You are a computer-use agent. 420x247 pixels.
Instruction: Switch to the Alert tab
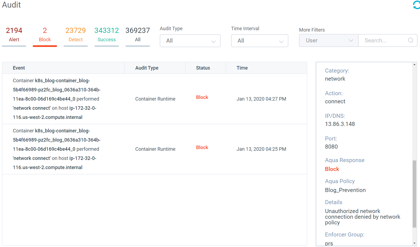pos(14,35)
